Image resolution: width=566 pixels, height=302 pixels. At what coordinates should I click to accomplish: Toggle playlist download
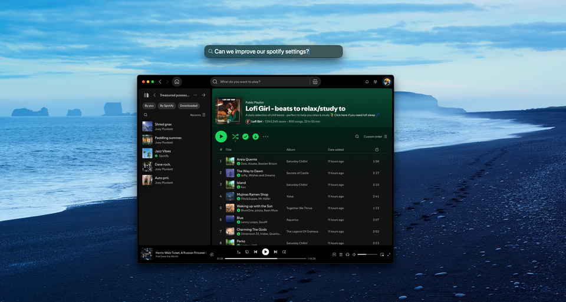point(255,137)
